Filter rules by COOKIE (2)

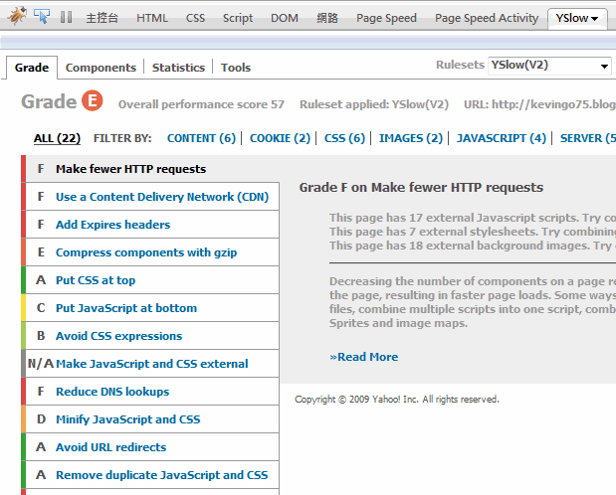point(280,138)
